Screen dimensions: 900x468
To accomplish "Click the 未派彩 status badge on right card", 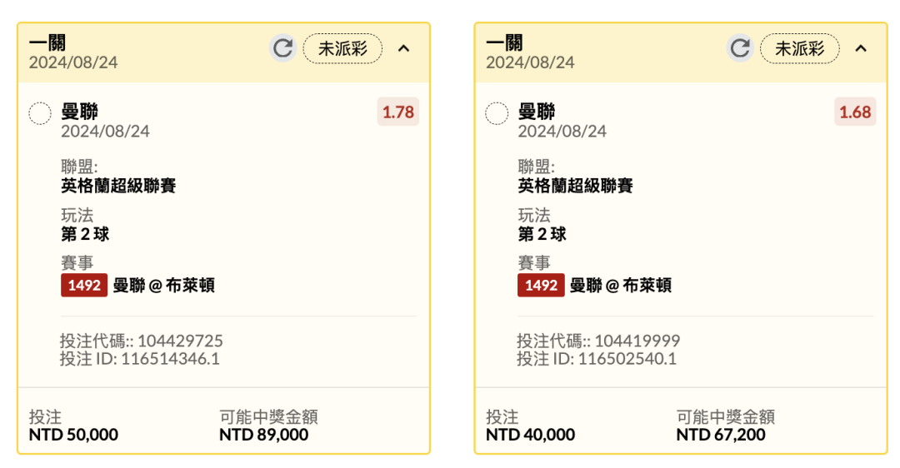I will click(x=799, y=48).
